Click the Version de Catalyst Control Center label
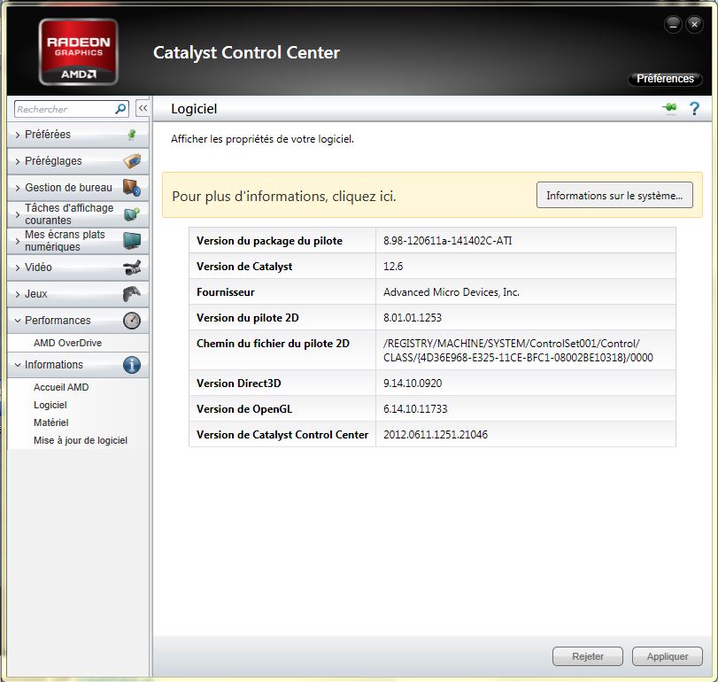 (282, 435)
